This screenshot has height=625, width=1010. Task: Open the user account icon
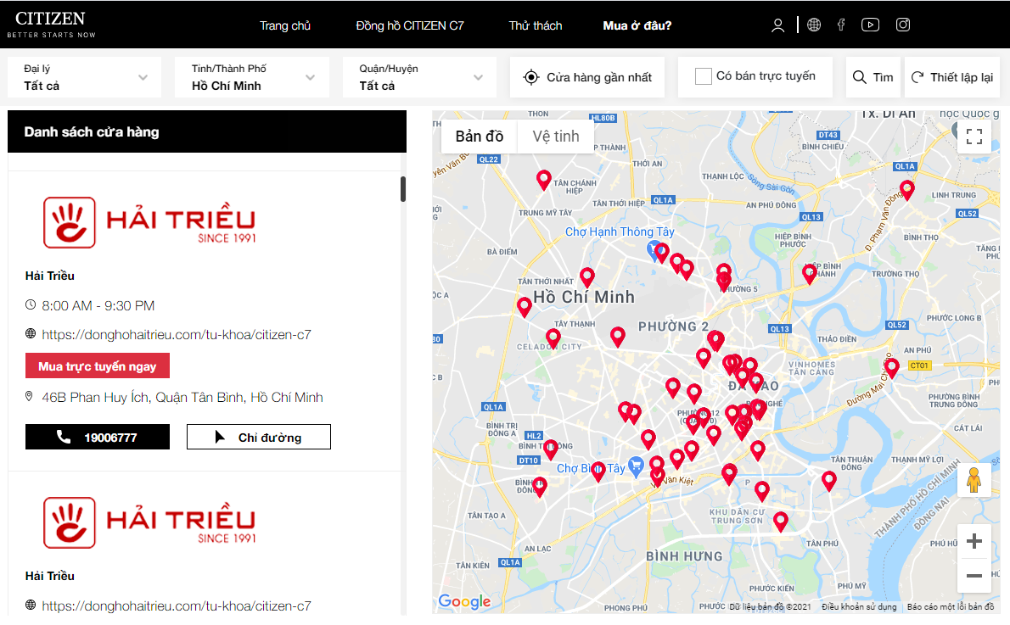tap(777, 25)
